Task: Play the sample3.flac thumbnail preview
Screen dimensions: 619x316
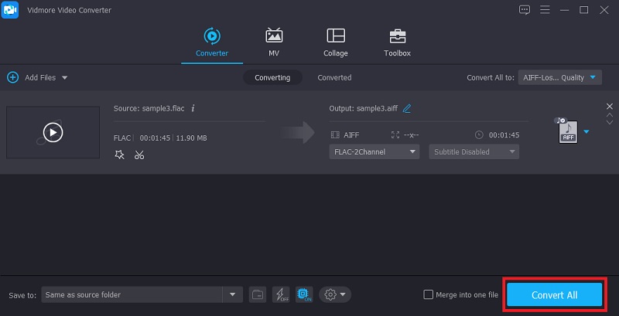Action: 53,132
